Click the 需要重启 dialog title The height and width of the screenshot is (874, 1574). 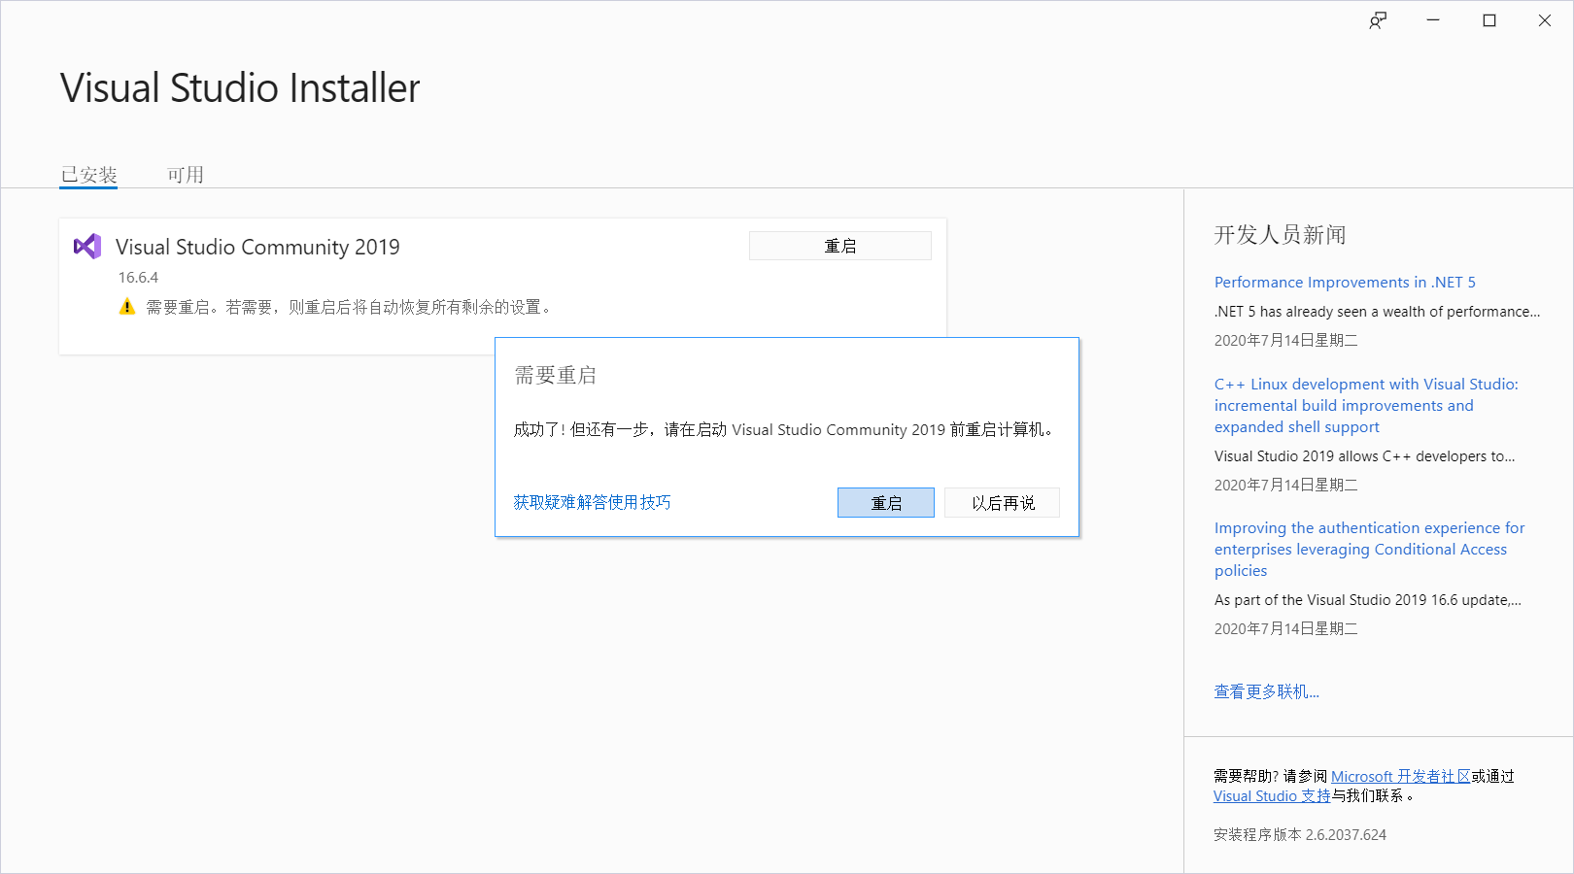555,375
